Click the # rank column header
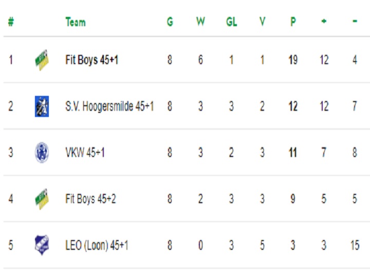370x277 pixels. (x=11, y=22)
